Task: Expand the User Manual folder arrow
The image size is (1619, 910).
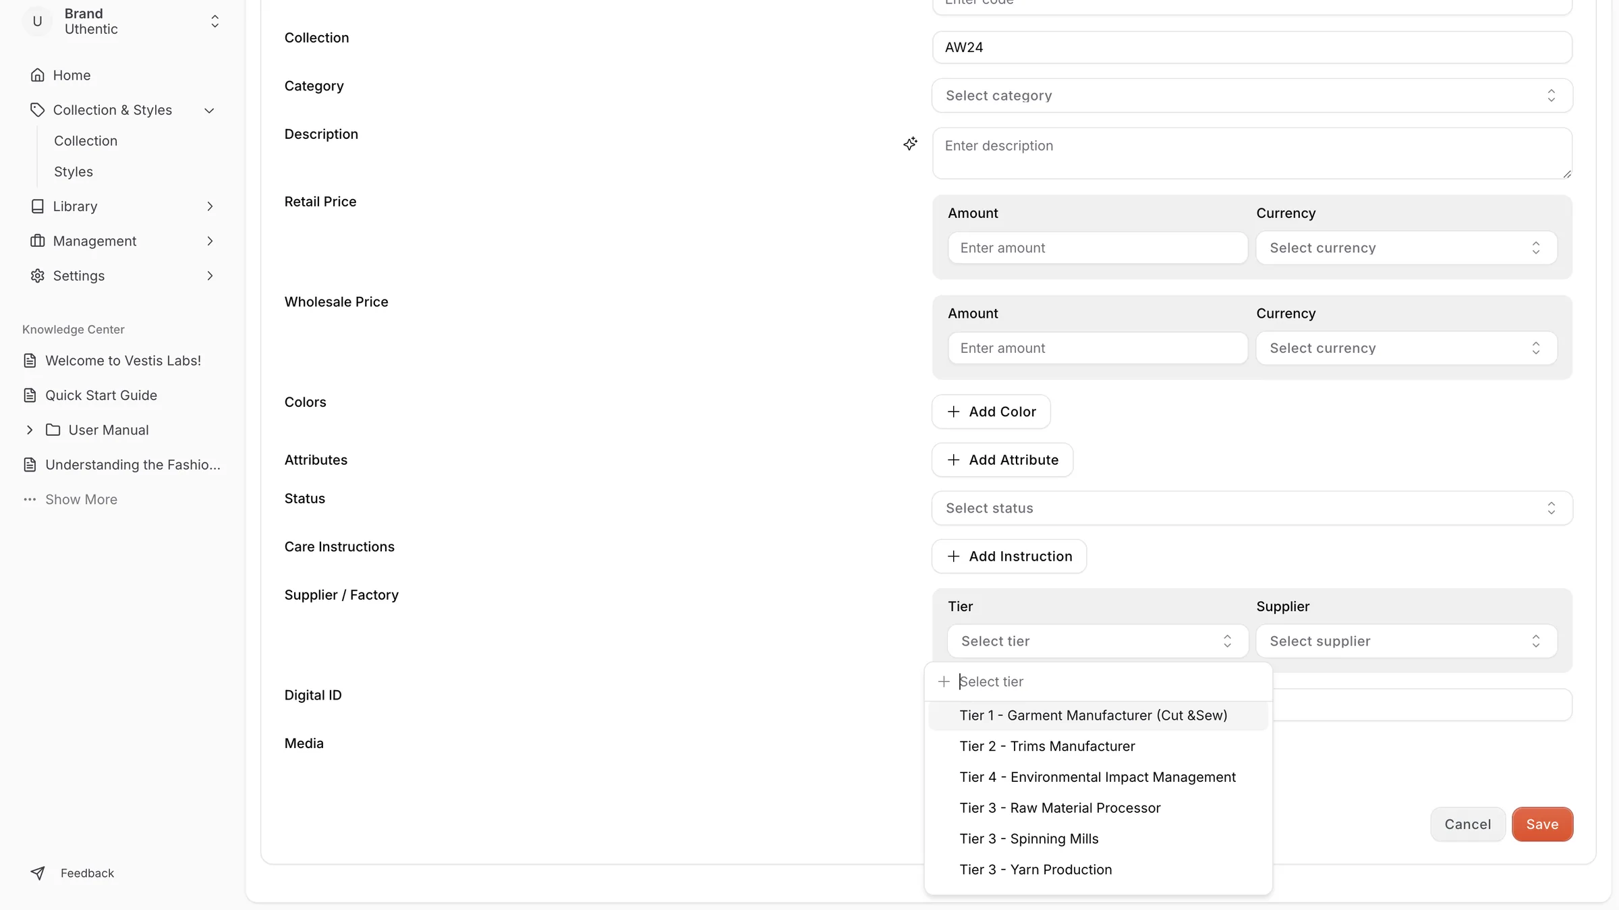Action: [30, 430]
